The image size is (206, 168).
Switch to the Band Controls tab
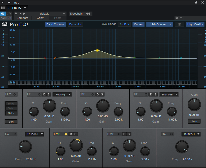[x=56, y=24]
